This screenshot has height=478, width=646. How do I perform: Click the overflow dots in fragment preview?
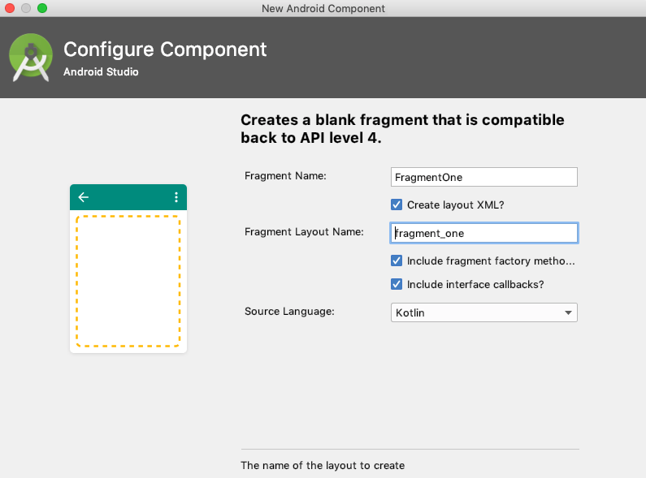[x=176, y=197]
